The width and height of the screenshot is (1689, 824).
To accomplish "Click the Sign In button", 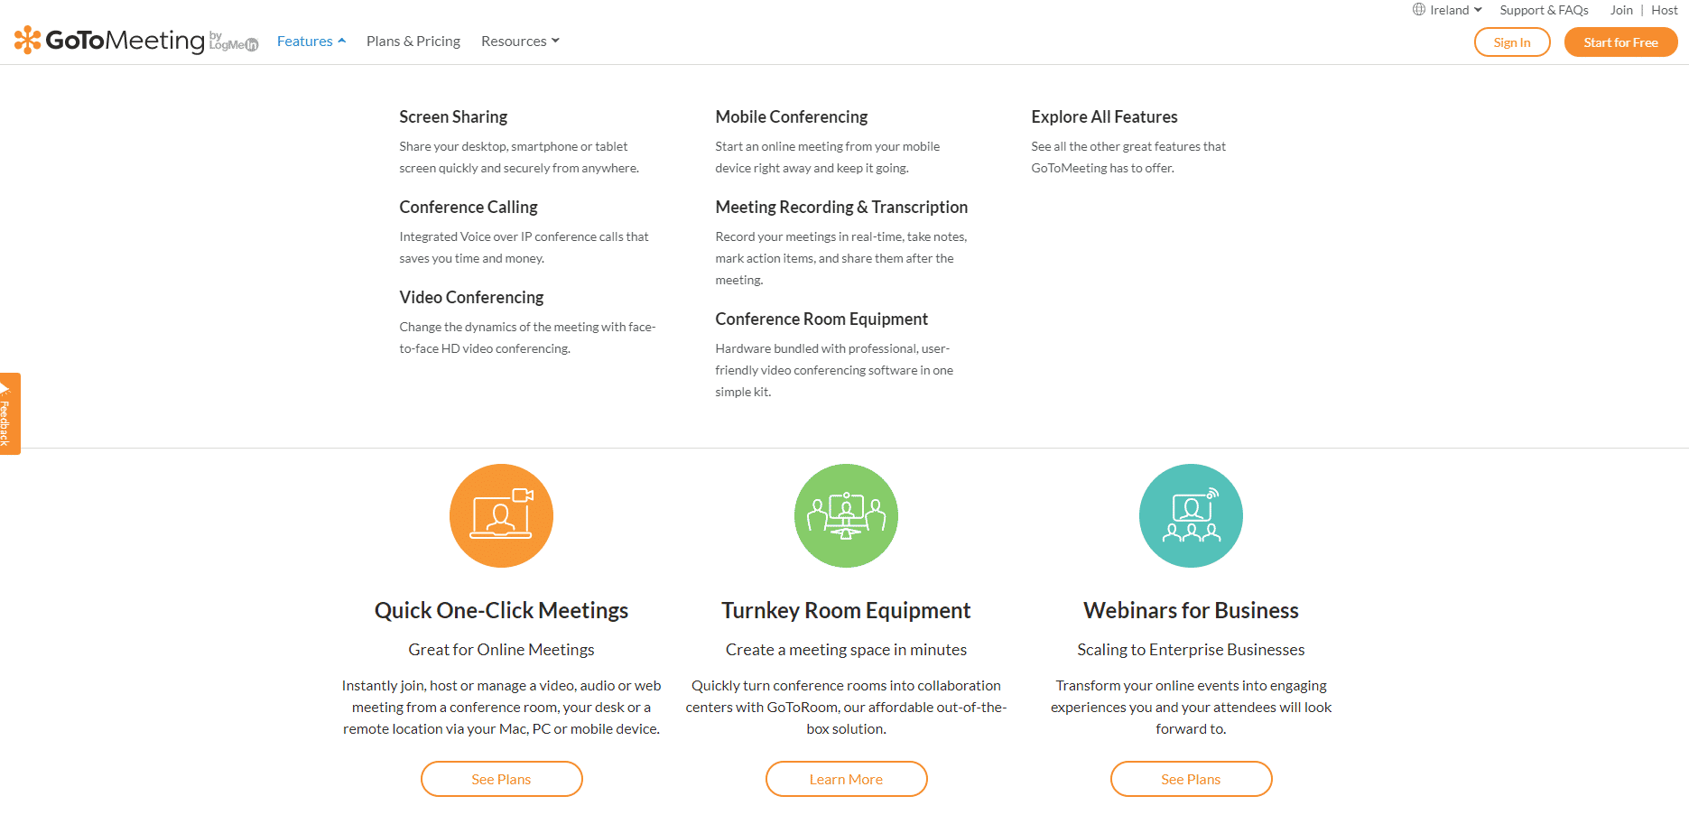I will (x=1512, y=42).
